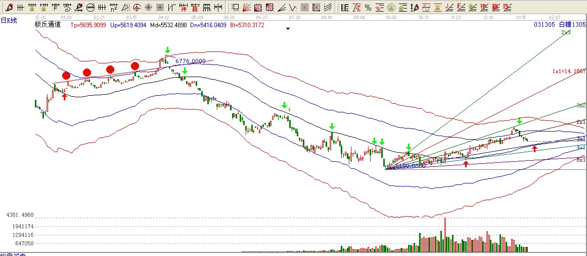Image resolution: width=587 pixels, height=256 pixels.
Task: Select the 1x1=14.1667 Gann line label
Action: coord(568,72)
